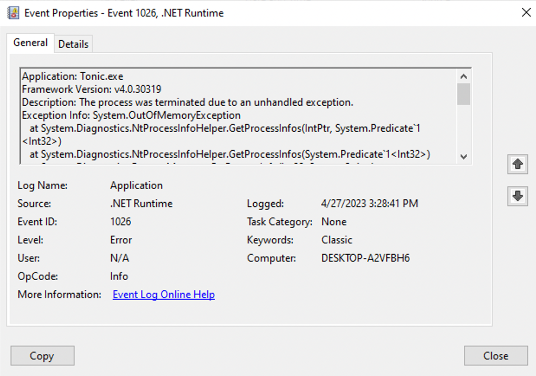Click the 'Level:' label
The image size is (536, 376).
(30, 240)
